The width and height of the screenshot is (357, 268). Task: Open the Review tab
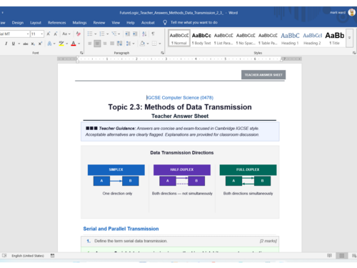click(x=99, y=23)
